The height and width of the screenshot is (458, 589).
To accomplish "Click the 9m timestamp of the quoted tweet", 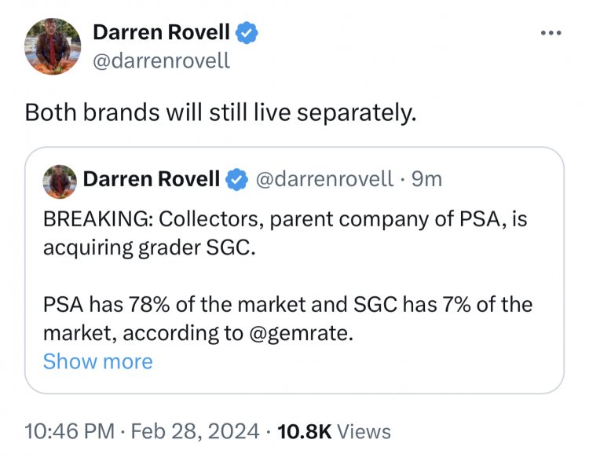I will [426, 179].
